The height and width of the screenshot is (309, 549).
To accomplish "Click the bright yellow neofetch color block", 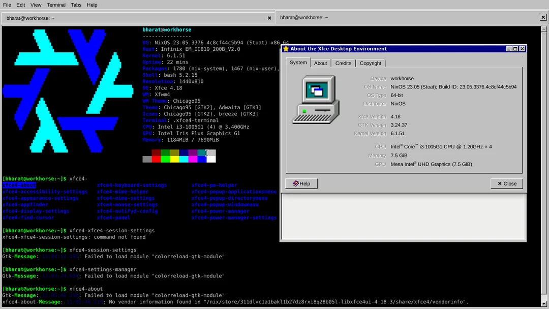I will (174, 159).
